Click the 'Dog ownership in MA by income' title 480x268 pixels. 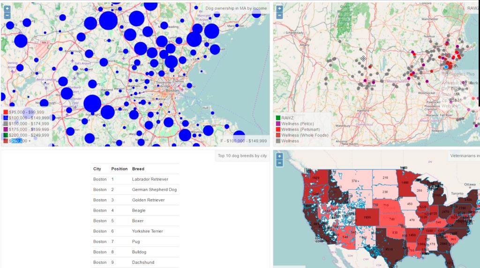tap(236, 8)
